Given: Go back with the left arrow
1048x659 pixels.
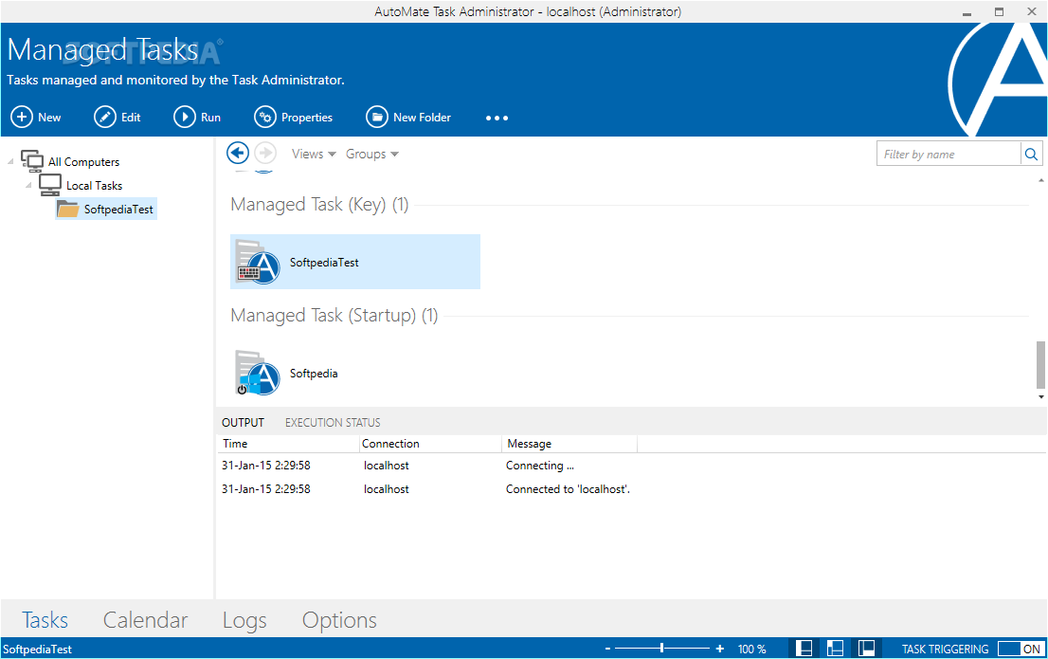Looking at the screenshot, I should click(x=237, y=154).
